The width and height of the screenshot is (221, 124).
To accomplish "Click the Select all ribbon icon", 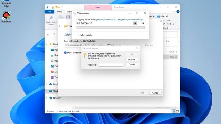I will [x=158, y=16].
